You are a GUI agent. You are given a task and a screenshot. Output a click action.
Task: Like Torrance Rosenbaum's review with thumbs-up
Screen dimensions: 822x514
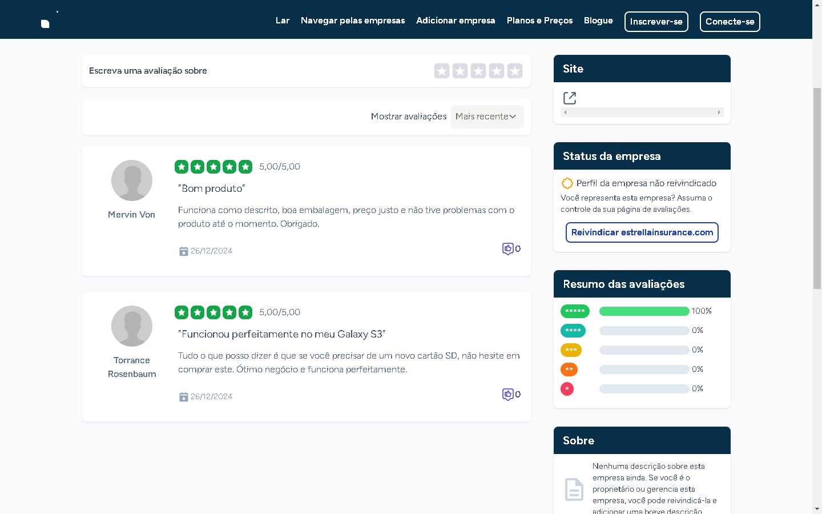(x=507, y=394)
